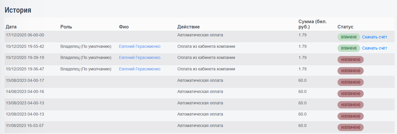Select the 14/08/2023 04-00-16 date cell
Viewport: 397px width, 134px height.
(x=25, y=91)
